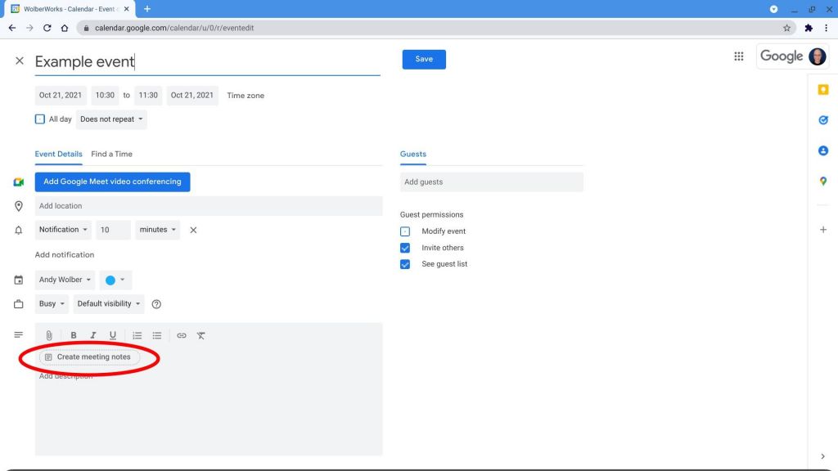Toggle bold formatting in the description toolbar
This screenshot has width=838, height=471.
tap(74, 335)
